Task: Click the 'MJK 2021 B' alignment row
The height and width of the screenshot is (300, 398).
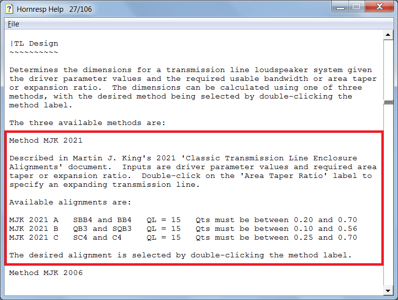Action: tap(183, 229)
